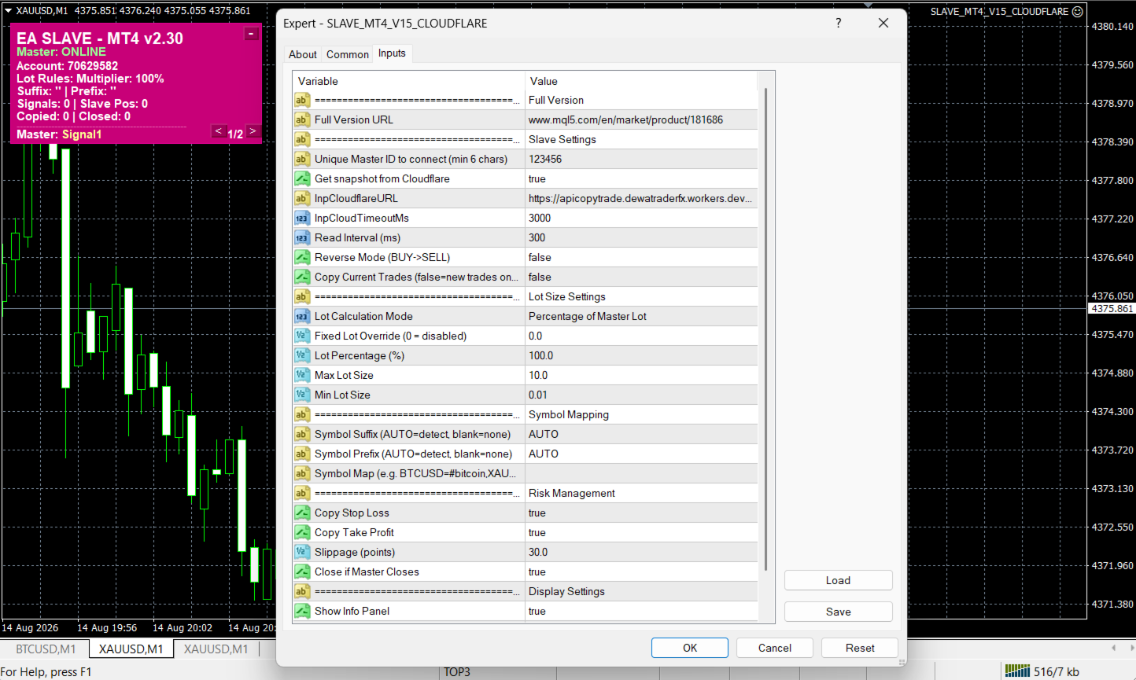Click the InpCloudTimeoutMs value 3000

tap(641, 218)
